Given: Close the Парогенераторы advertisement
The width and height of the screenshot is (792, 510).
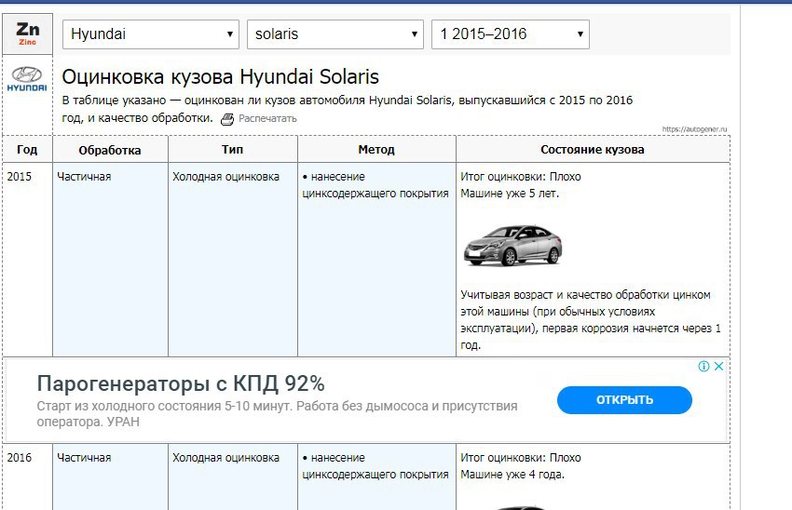Looking at the screenshot, I should click(x=718, y=367).
